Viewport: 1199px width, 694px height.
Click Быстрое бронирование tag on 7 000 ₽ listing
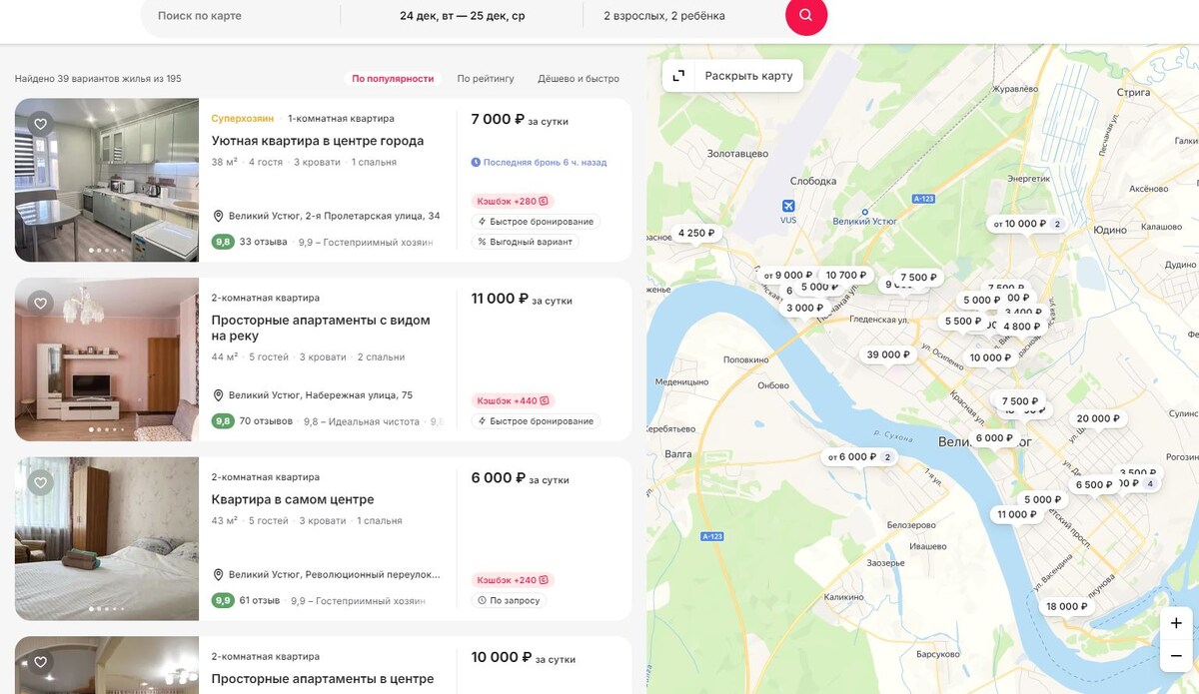pyautogui.click(x=536, y=222)
